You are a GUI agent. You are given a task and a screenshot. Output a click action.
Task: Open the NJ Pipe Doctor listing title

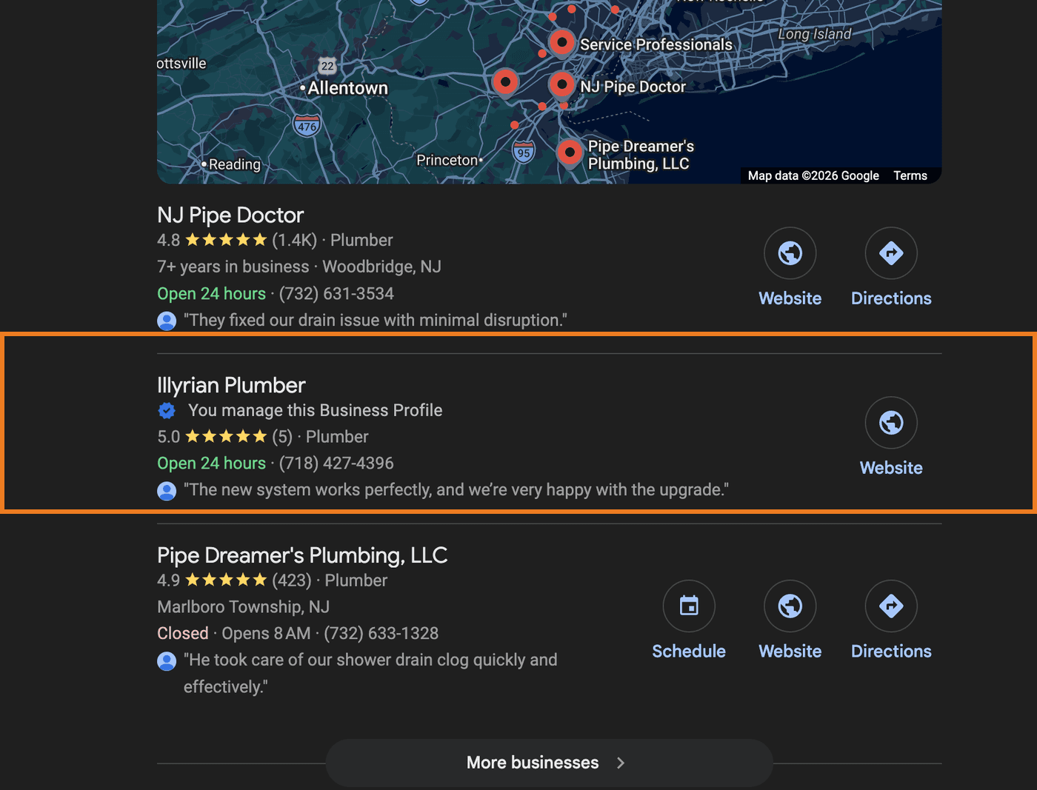tap(230, 215)
